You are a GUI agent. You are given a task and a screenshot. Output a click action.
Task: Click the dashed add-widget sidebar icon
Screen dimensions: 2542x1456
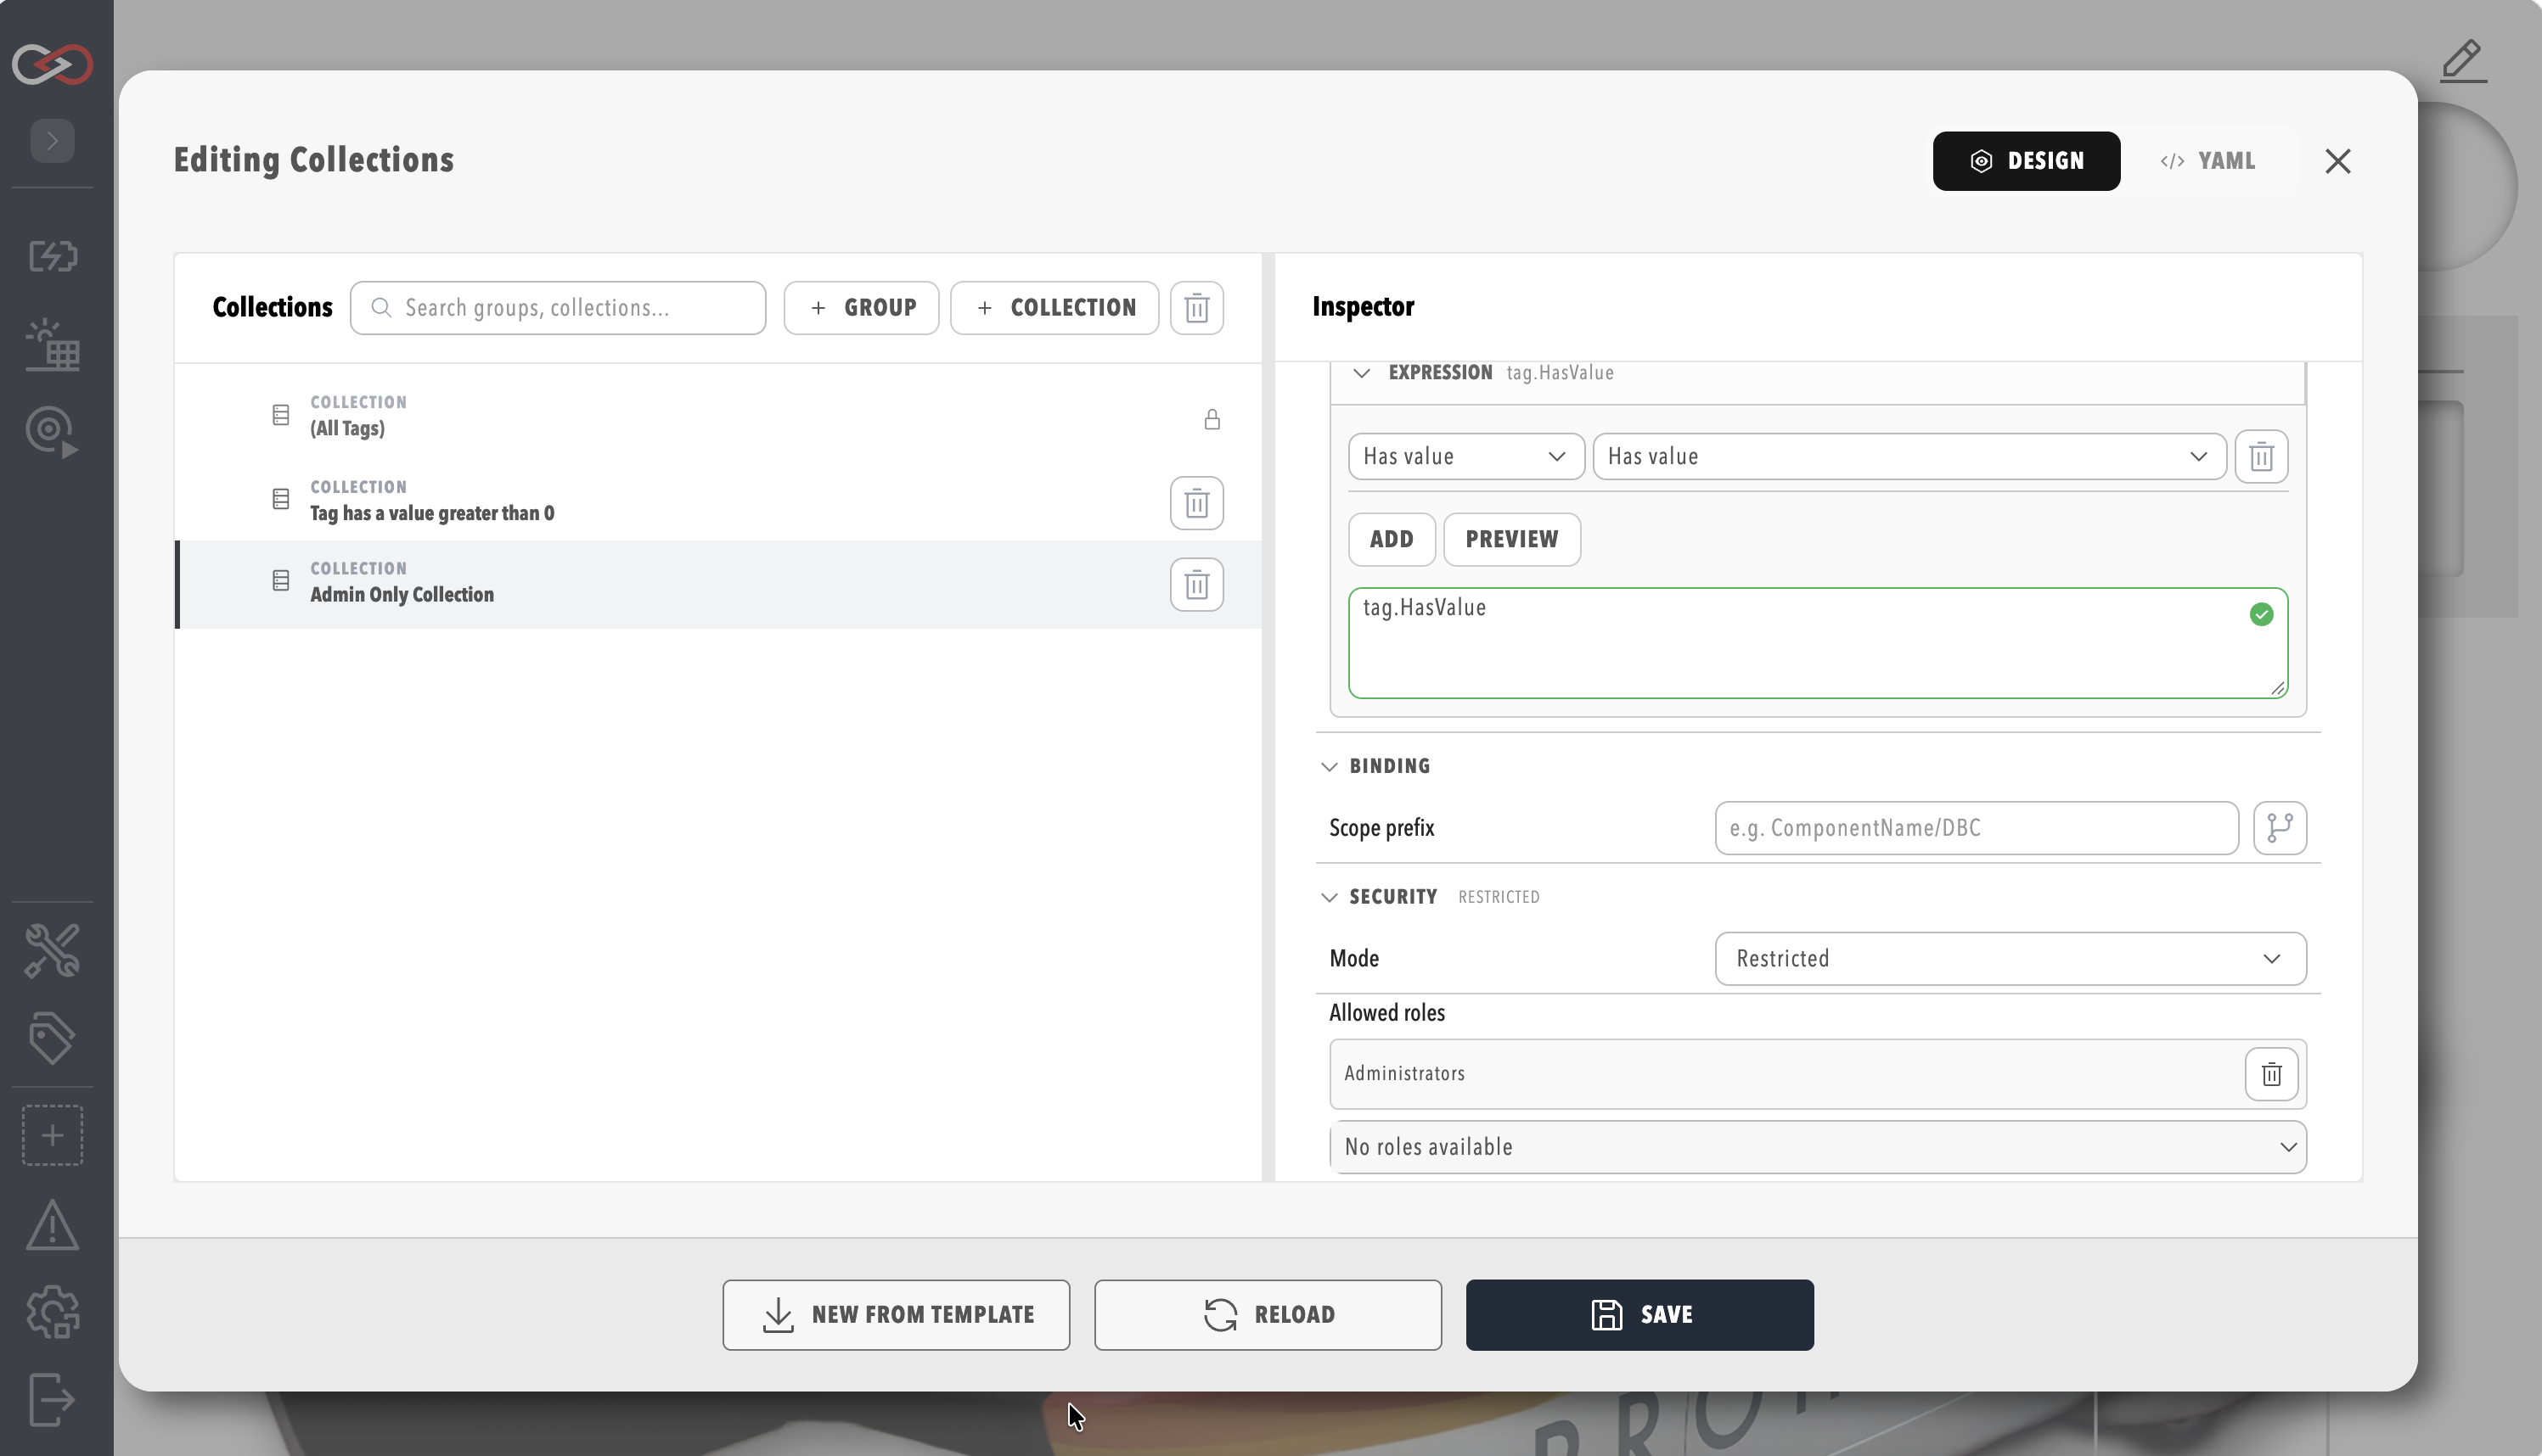point(52,1136)
